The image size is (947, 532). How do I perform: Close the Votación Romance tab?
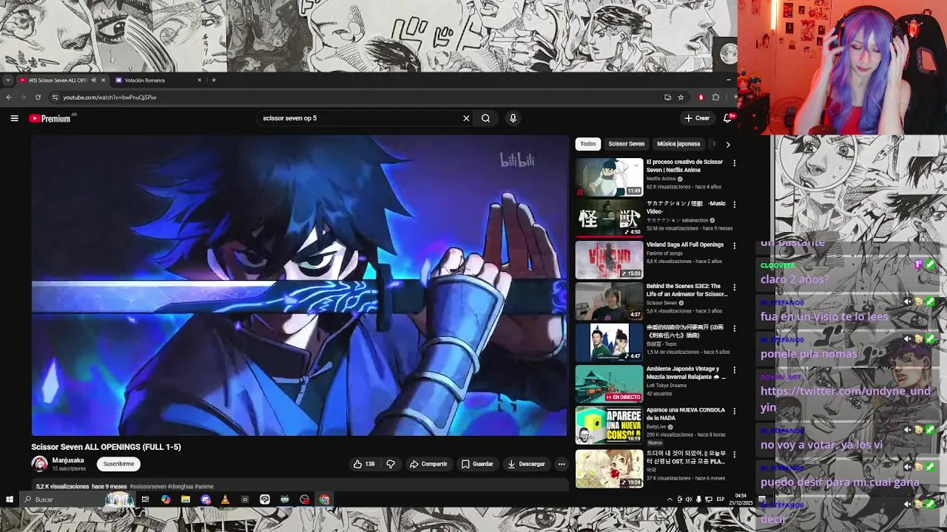pos(199,80)
